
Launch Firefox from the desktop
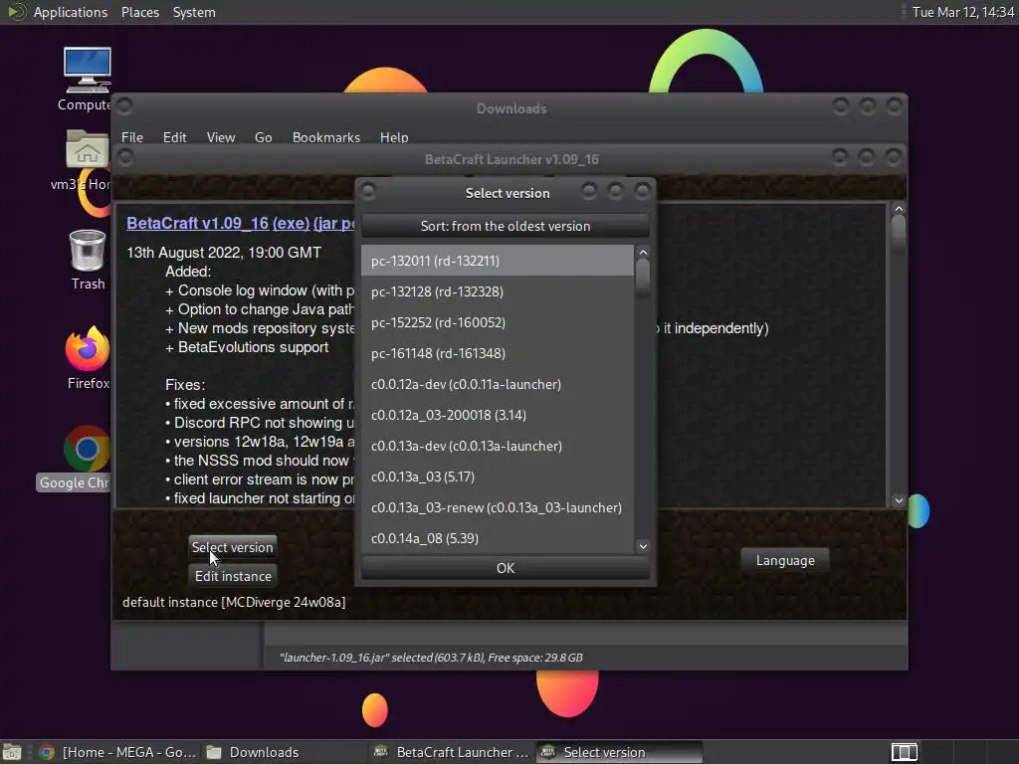(x=88, y=357)
